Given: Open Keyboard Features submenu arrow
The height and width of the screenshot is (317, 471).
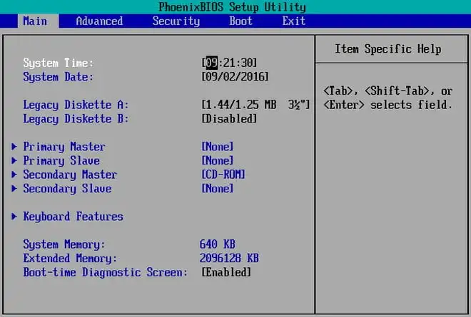Looking at the screenshot, I should click(14, 217).
